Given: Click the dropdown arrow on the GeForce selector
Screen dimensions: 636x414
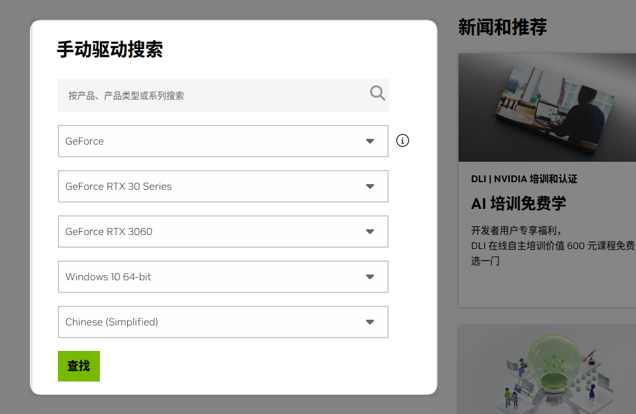Looking at the screenshot, I should click(x=370, y=141).
